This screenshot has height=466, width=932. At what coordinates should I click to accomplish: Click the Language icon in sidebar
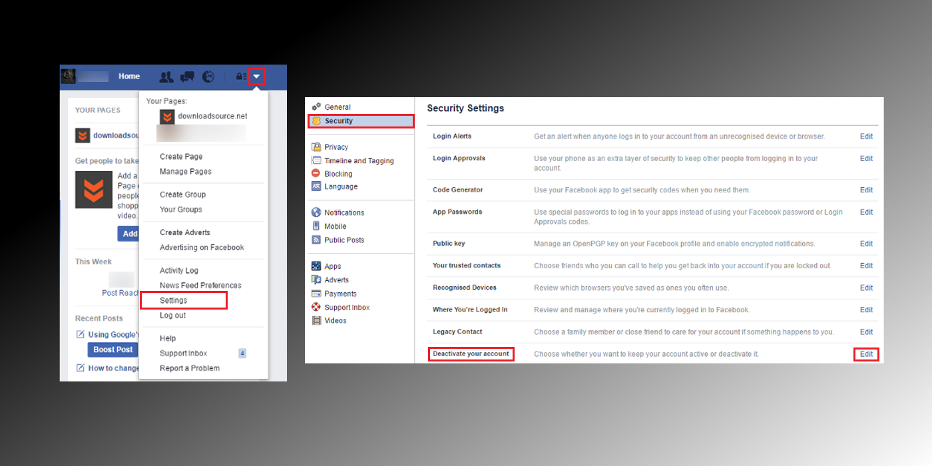click(316, 186)
